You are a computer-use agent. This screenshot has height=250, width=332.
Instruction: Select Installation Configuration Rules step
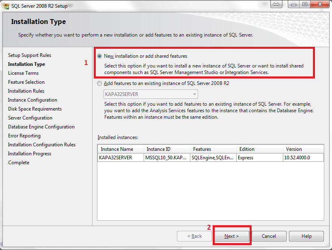(x=42, y=145)
